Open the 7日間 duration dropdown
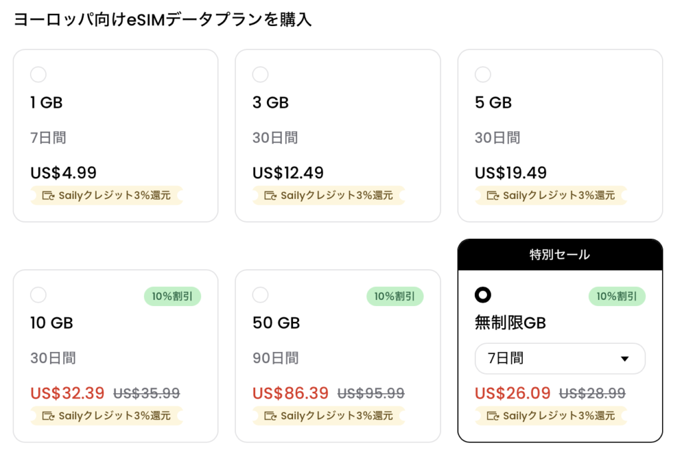 [559, 359]
